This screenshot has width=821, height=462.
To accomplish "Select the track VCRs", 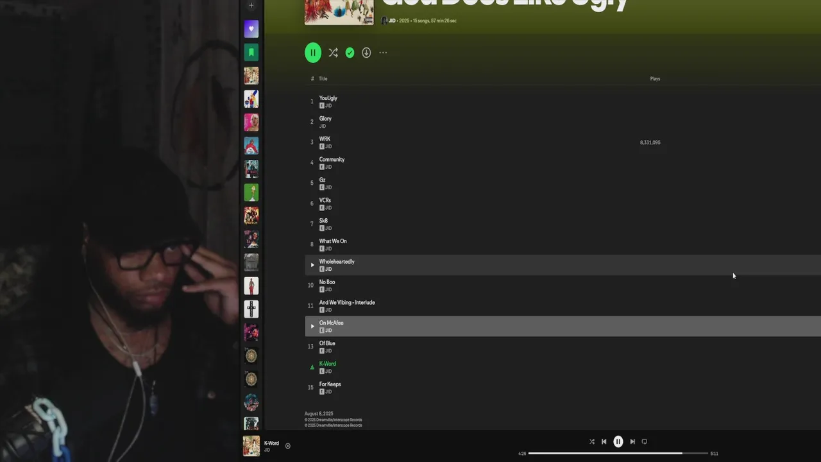I will (325, 201).
